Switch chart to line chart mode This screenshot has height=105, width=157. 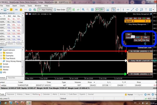click(78, 10)
